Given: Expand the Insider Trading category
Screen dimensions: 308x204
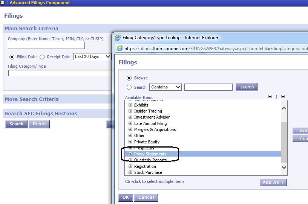Looking at the screenshot, I should coord(130,111).
